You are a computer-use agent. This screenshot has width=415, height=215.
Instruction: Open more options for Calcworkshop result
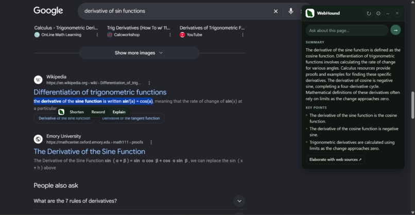pos(170,34)
